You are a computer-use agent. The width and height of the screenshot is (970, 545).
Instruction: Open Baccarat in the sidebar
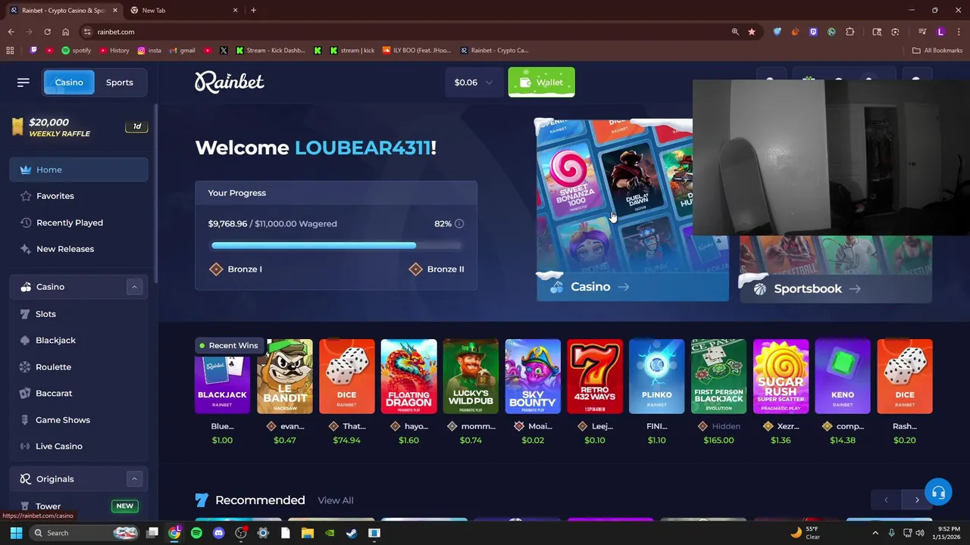coord(79,394)
